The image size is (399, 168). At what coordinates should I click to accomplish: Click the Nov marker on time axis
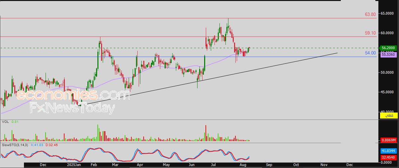click(323, 164)
